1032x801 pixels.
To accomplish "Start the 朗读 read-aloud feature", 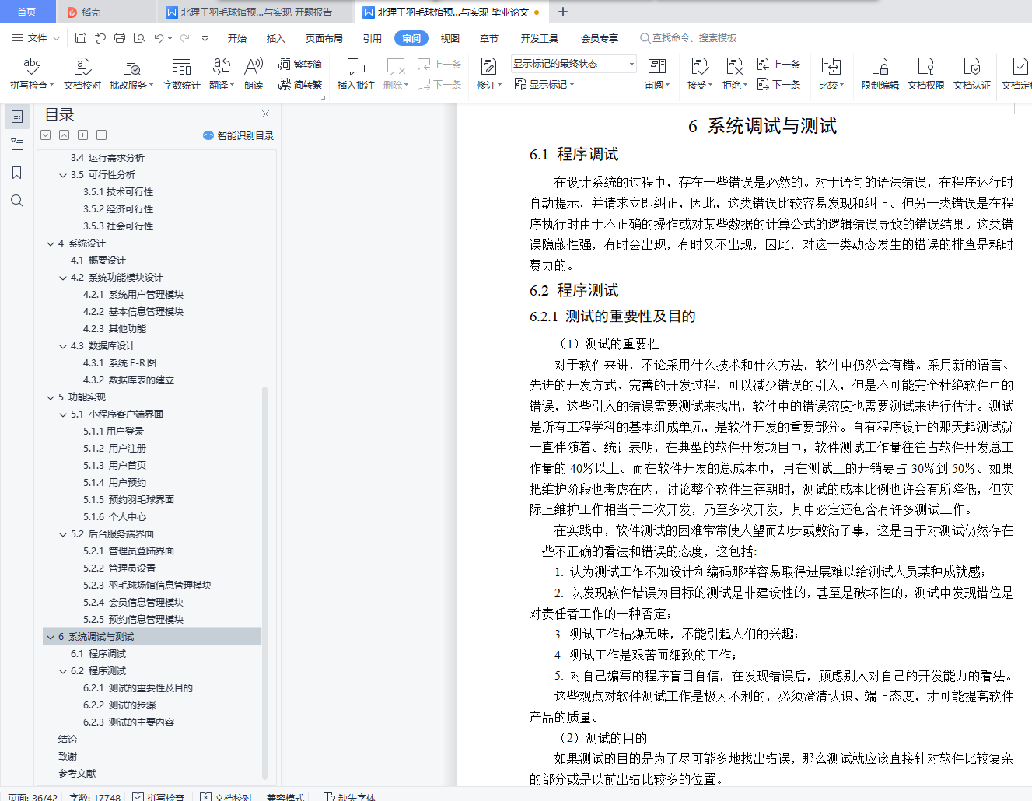I will click(x=254, y=74).
